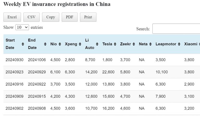Open the entries-per-page dropdown
Screen dimensions: 200x116
22,27
